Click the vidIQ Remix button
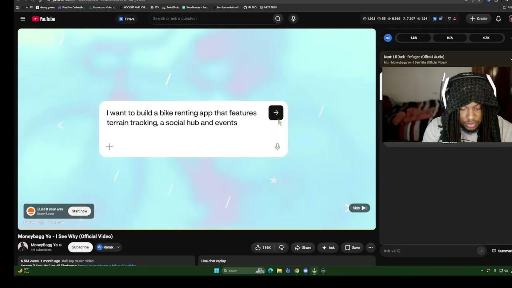The height and width of the screenshot is (288, 512). (x=106, y=247)
